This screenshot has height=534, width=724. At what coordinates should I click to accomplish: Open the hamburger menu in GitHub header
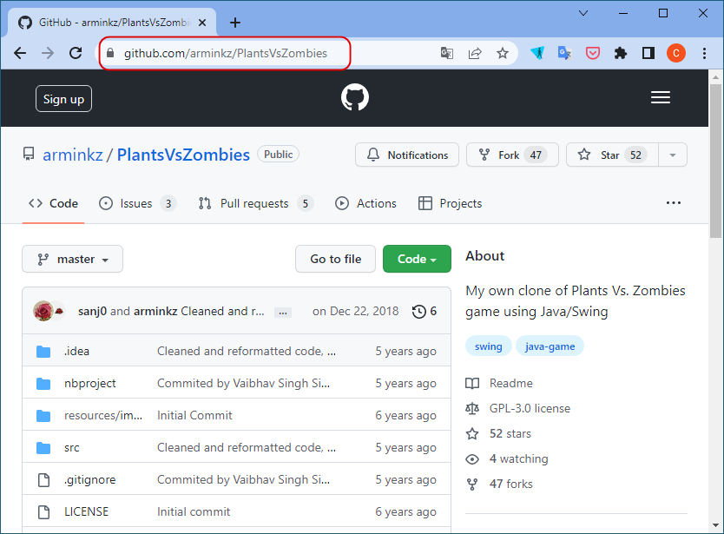pos(661,97)
